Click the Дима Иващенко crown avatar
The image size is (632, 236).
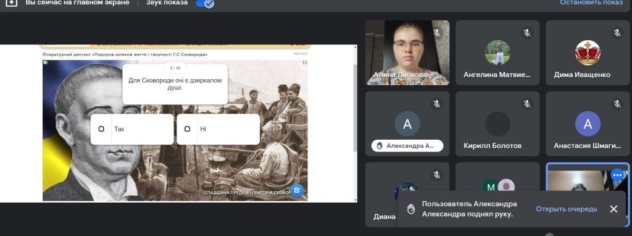coord(588,53)
